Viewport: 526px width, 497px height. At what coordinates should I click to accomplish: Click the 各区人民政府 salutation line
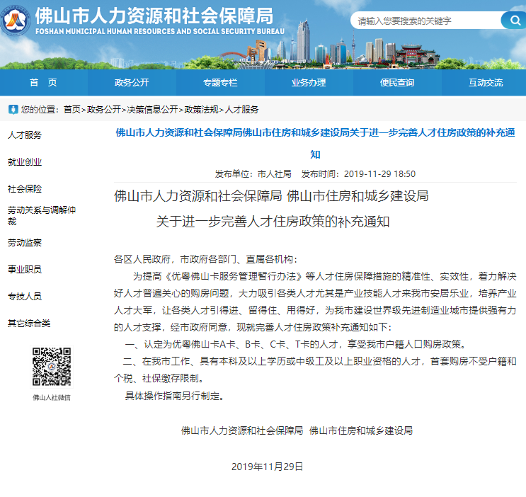(x=205, y=259)
